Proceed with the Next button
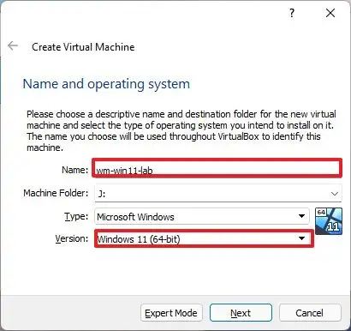The height and width of the screenshot is (331, 351). [x=241, y=313]
